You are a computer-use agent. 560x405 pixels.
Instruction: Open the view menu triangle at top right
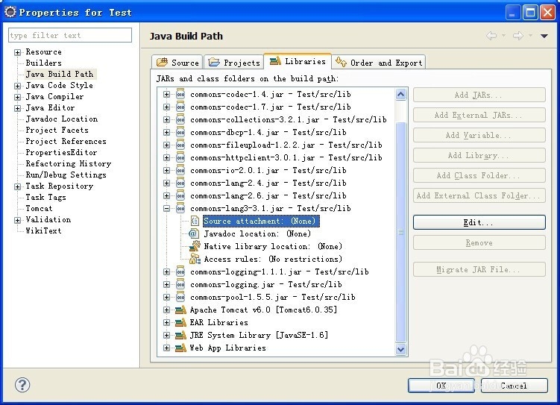tap(544, 36)
